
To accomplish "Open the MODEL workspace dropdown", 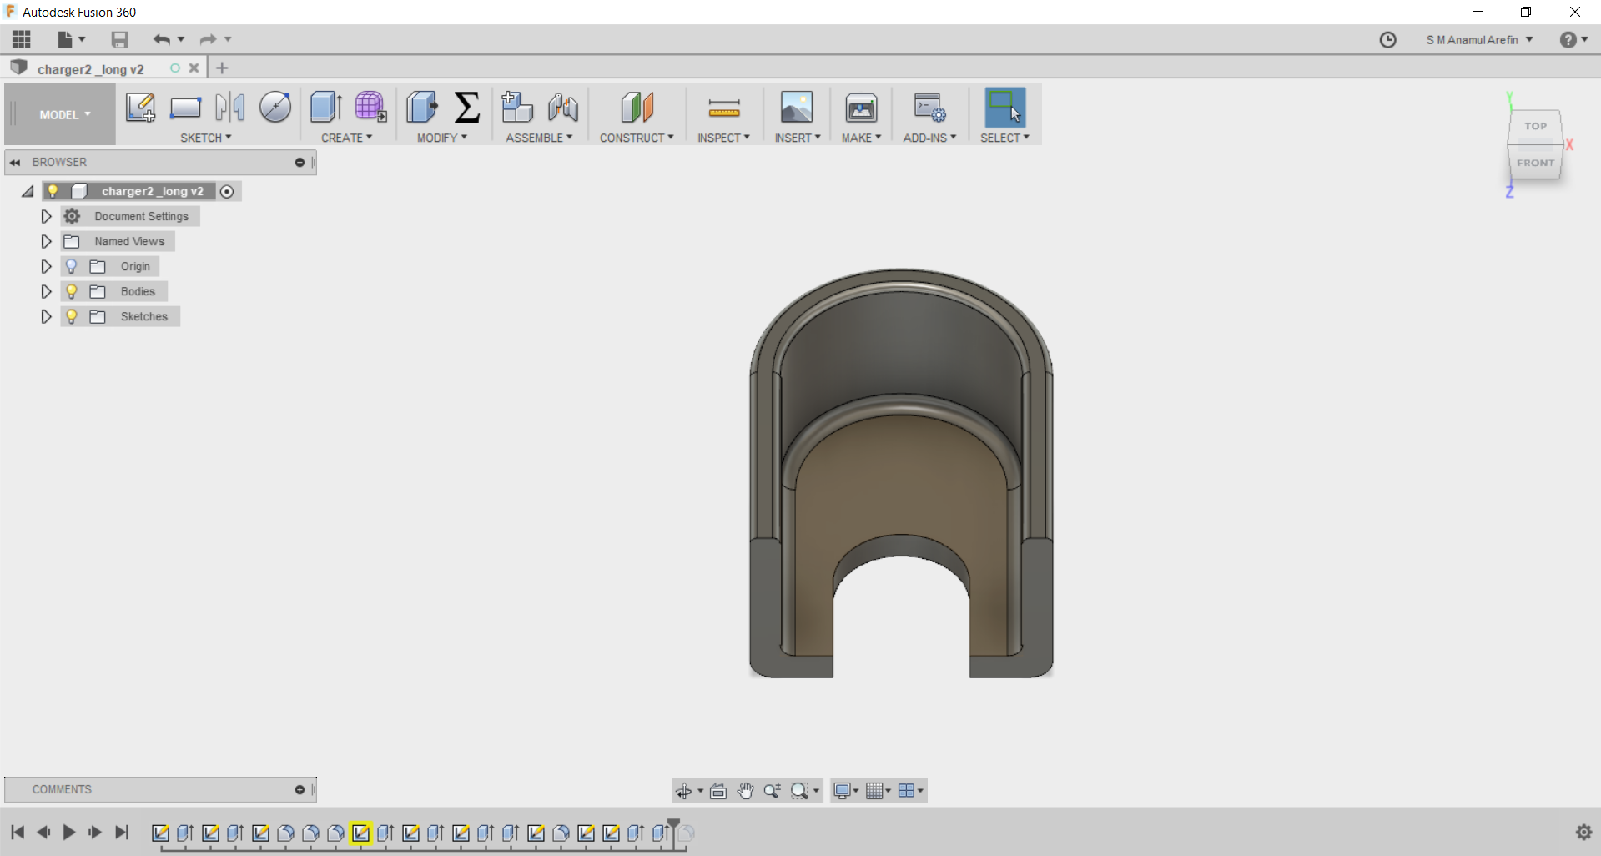I will 64,115.
